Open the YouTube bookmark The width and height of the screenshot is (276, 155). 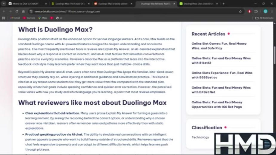tap(29, 18)
